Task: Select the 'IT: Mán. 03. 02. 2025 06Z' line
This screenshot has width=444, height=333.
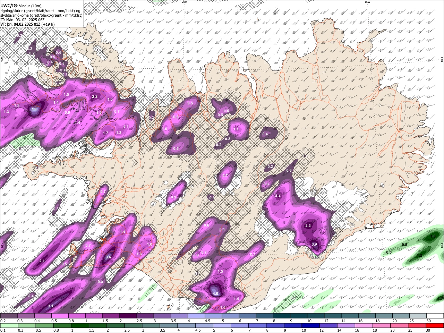Action: tap(23, 20)
